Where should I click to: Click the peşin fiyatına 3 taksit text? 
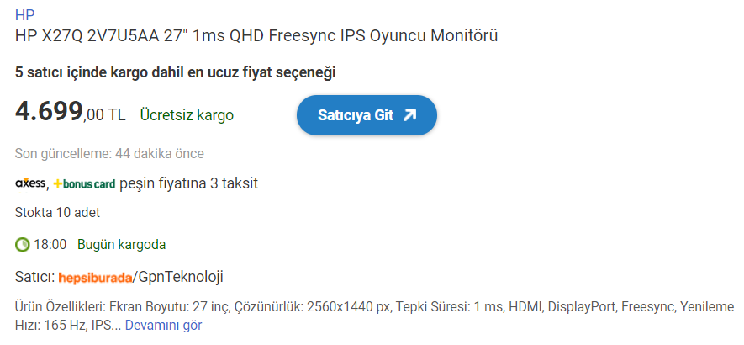coord(188,183)
